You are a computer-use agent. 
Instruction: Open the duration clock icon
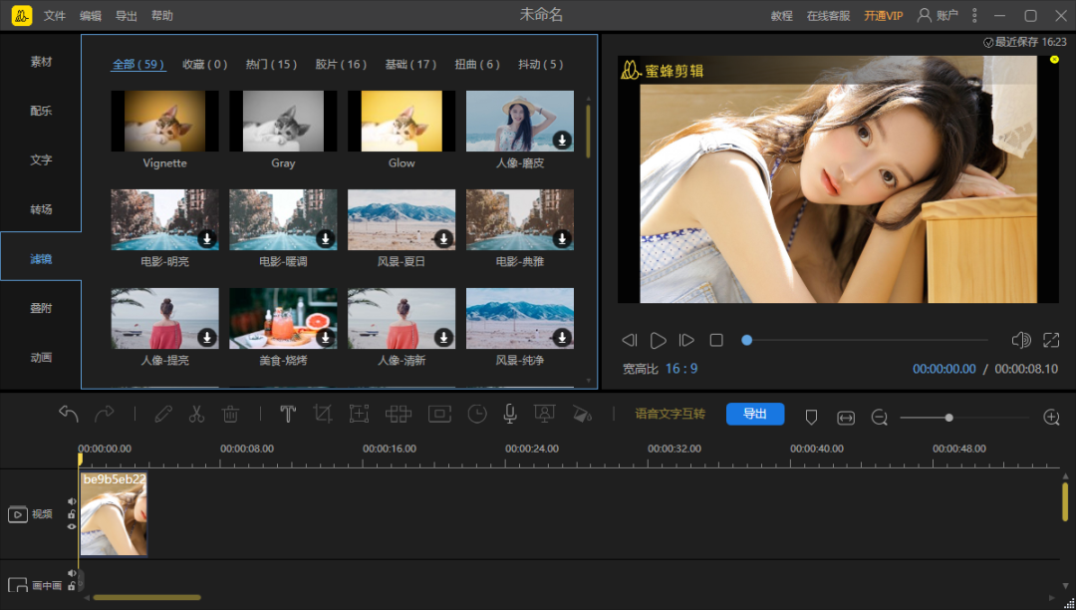point(477,414)
